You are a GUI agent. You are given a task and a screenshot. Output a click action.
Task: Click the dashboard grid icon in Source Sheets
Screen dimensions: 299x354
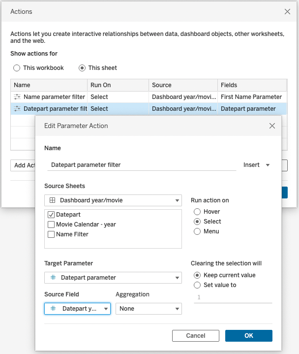point(53,200)
